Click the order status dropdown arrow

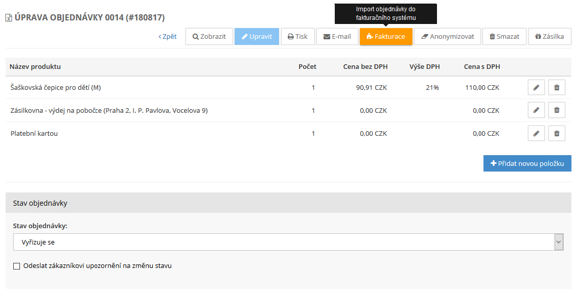(559, 242)
